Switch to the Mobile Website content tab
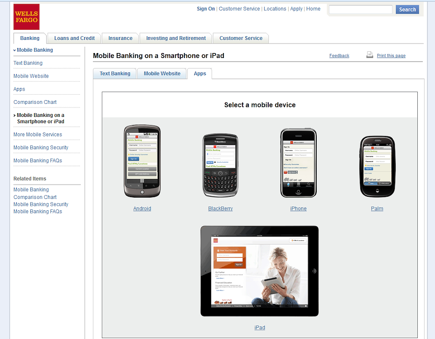This screenshot has width=435, height=339. click(162, 73)
